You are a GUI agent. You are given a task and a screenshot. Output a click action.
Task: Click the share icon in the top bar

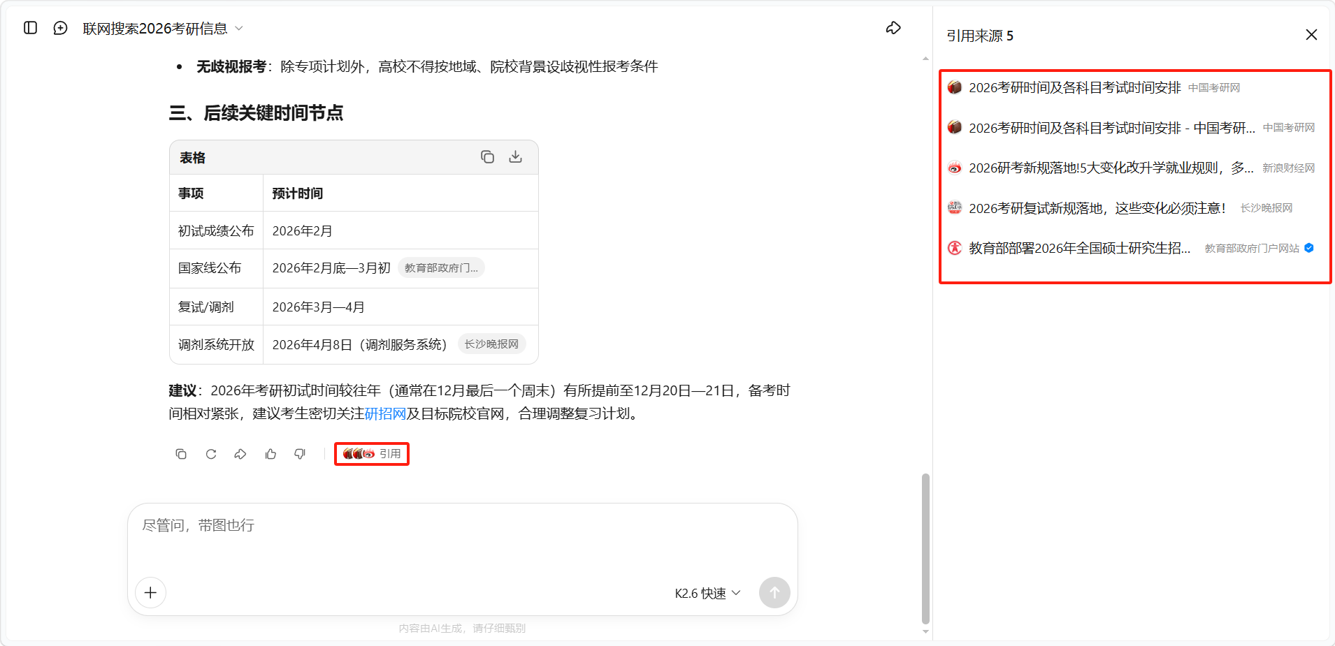[x=893, y=28]
